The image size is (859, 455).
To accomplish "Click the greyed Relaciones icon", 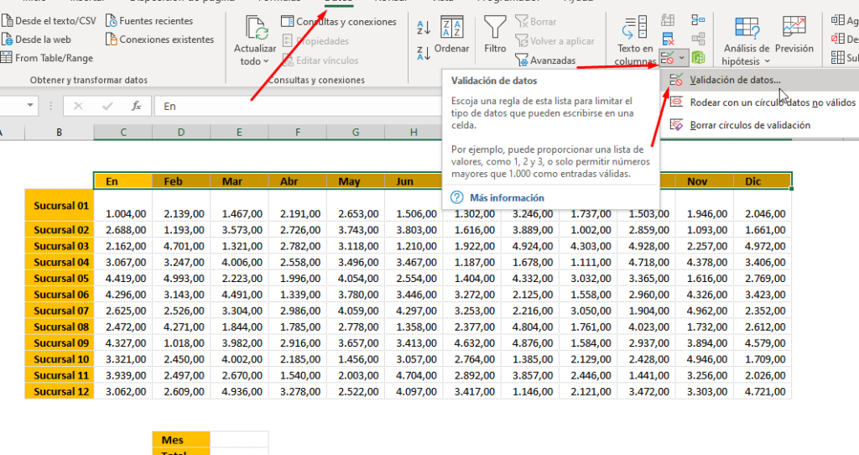I will pyautogui.click(x=698, y=39).
